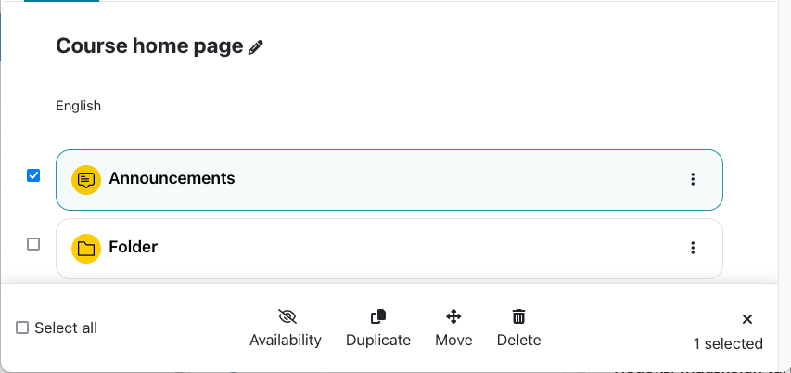
Task: Click the Delete trash icon
Action: [519, 316]
